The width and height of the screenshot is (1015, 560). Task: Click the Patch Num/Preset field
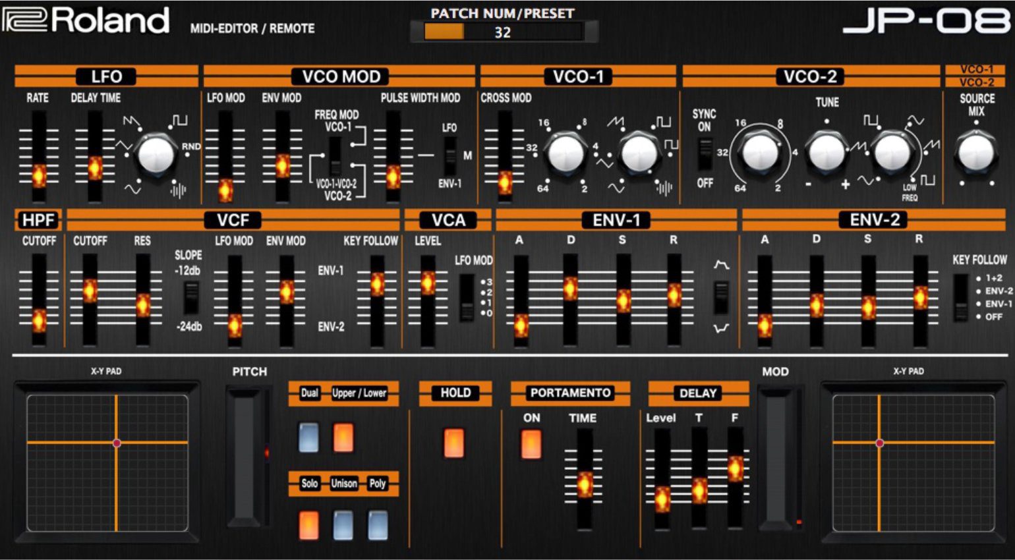click(504, 32)
